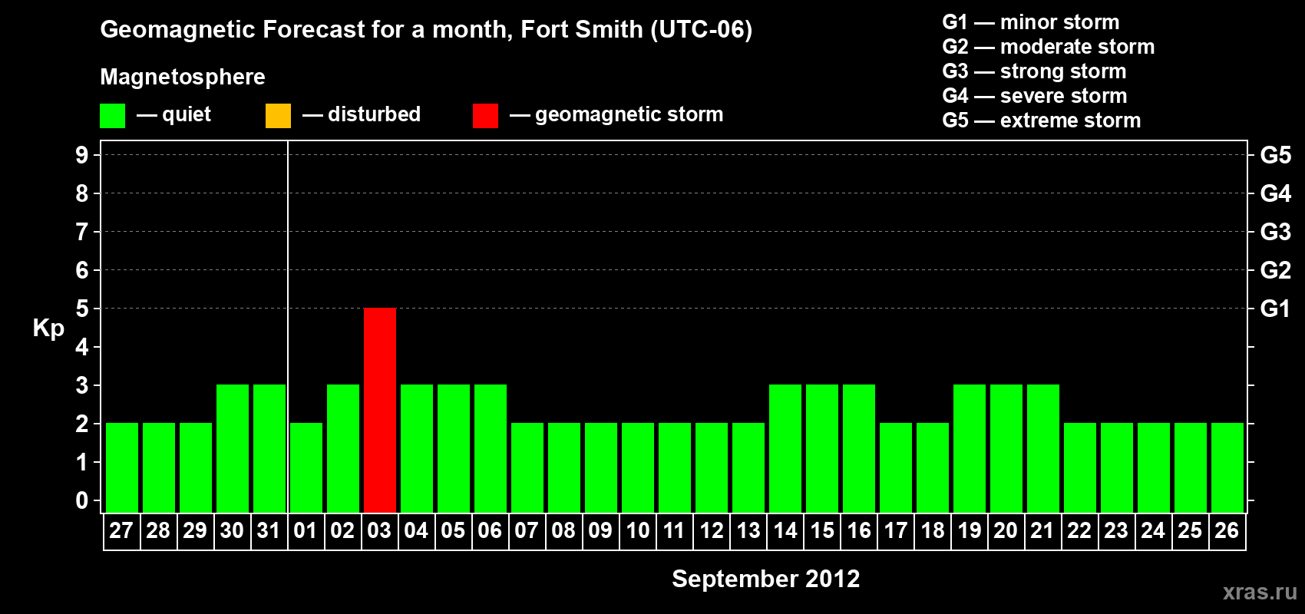Click the xras.ru watermark link
Screen dimensions: 1305x614
point(1260,592)
